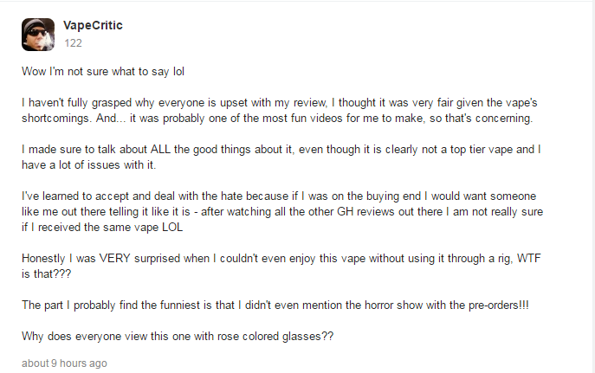Click 'LOL' at end of fourth paragraph
595x373 pixels.
(x=172, y=227)
